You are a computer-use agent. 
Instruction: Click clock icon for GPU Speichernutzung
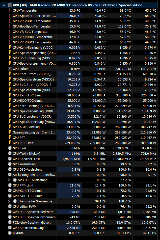pos(10,228)
